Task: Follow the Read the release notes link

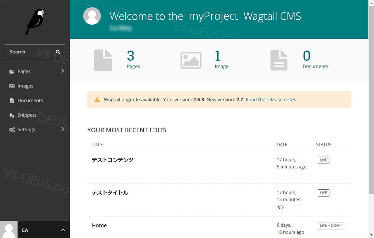Action: tap(271, 100)
